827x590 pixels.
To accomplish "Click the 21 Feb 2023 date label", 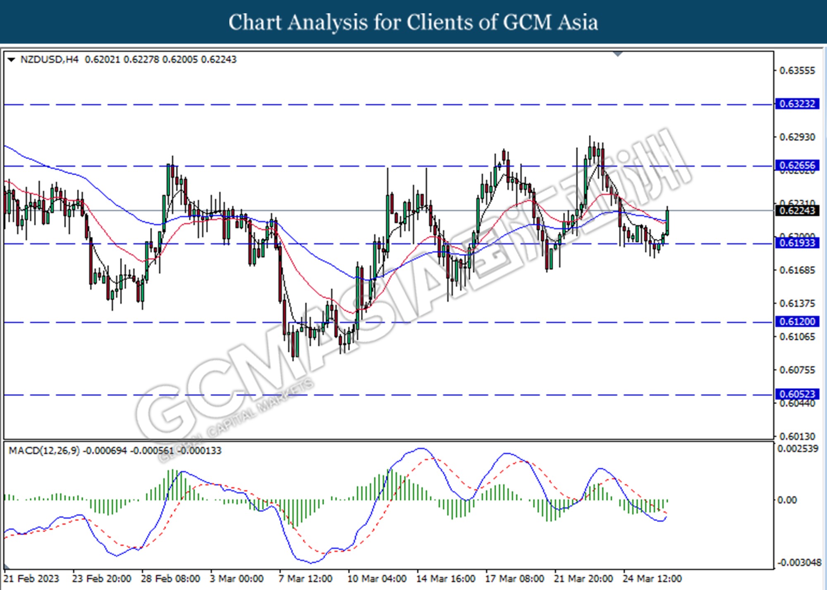I will 31,578.
